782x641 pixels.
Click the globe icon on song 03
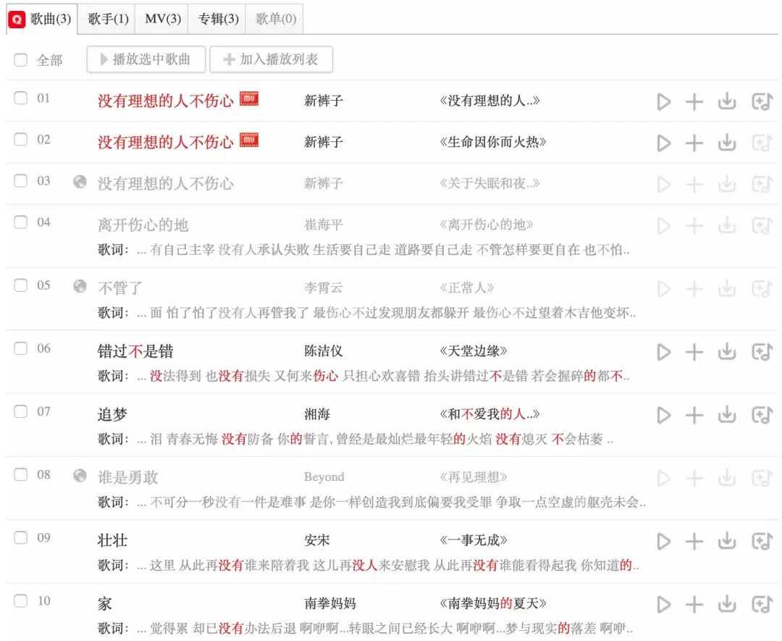(x=80, y=182)
